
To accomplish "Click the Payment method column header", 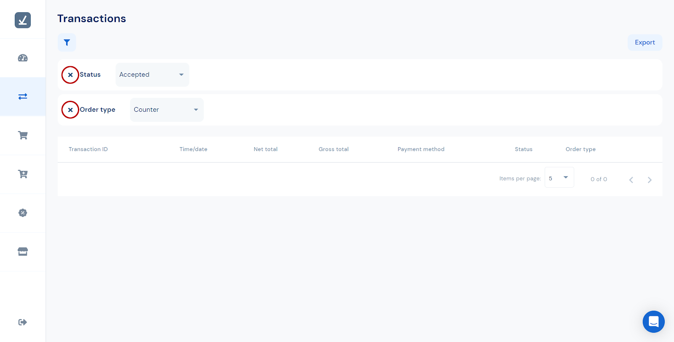I will tap(421, 149).
